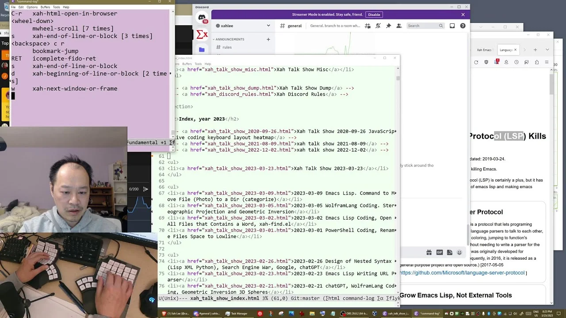This screenshot has width=566, height=318.
Task: Open Tools menu in command-log Emacs window
Action: 56,7
